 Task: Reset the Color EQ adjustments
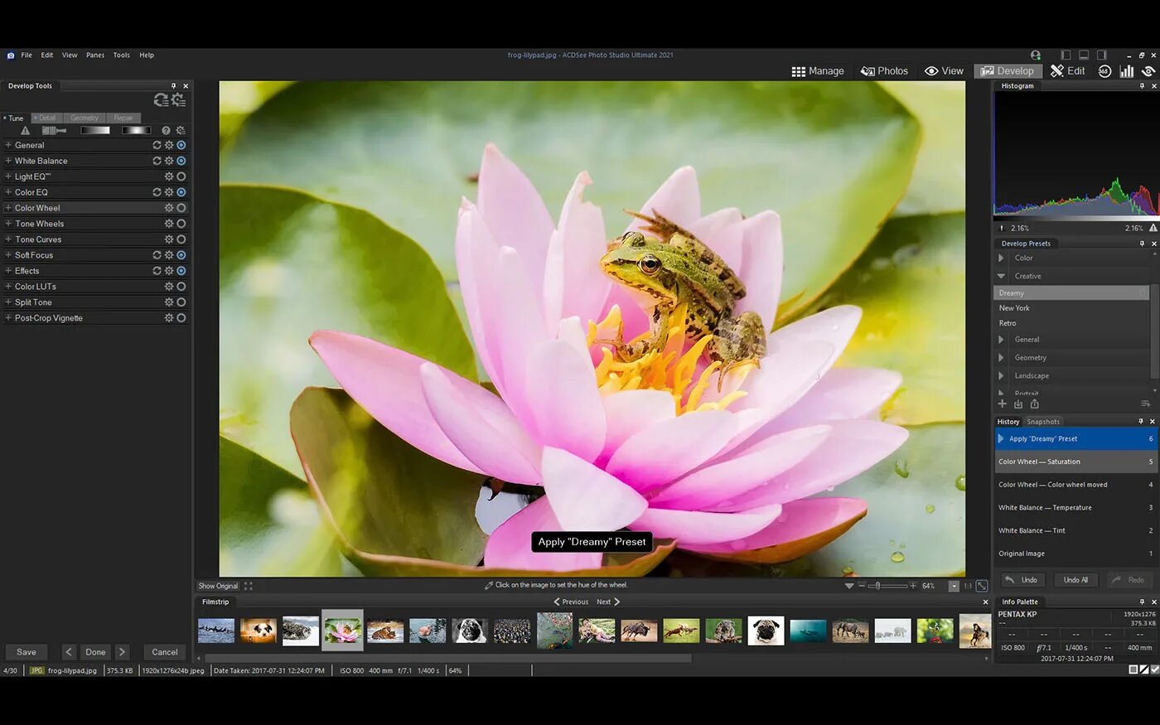157,192
